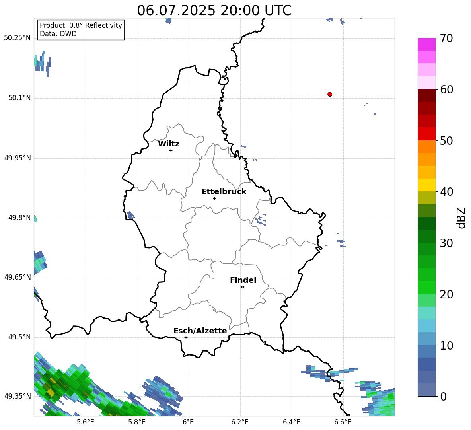Click the dBZ colorbar axis label
Image resolution: width=471 pixels, height=430 pixels.
click(461, 218)
